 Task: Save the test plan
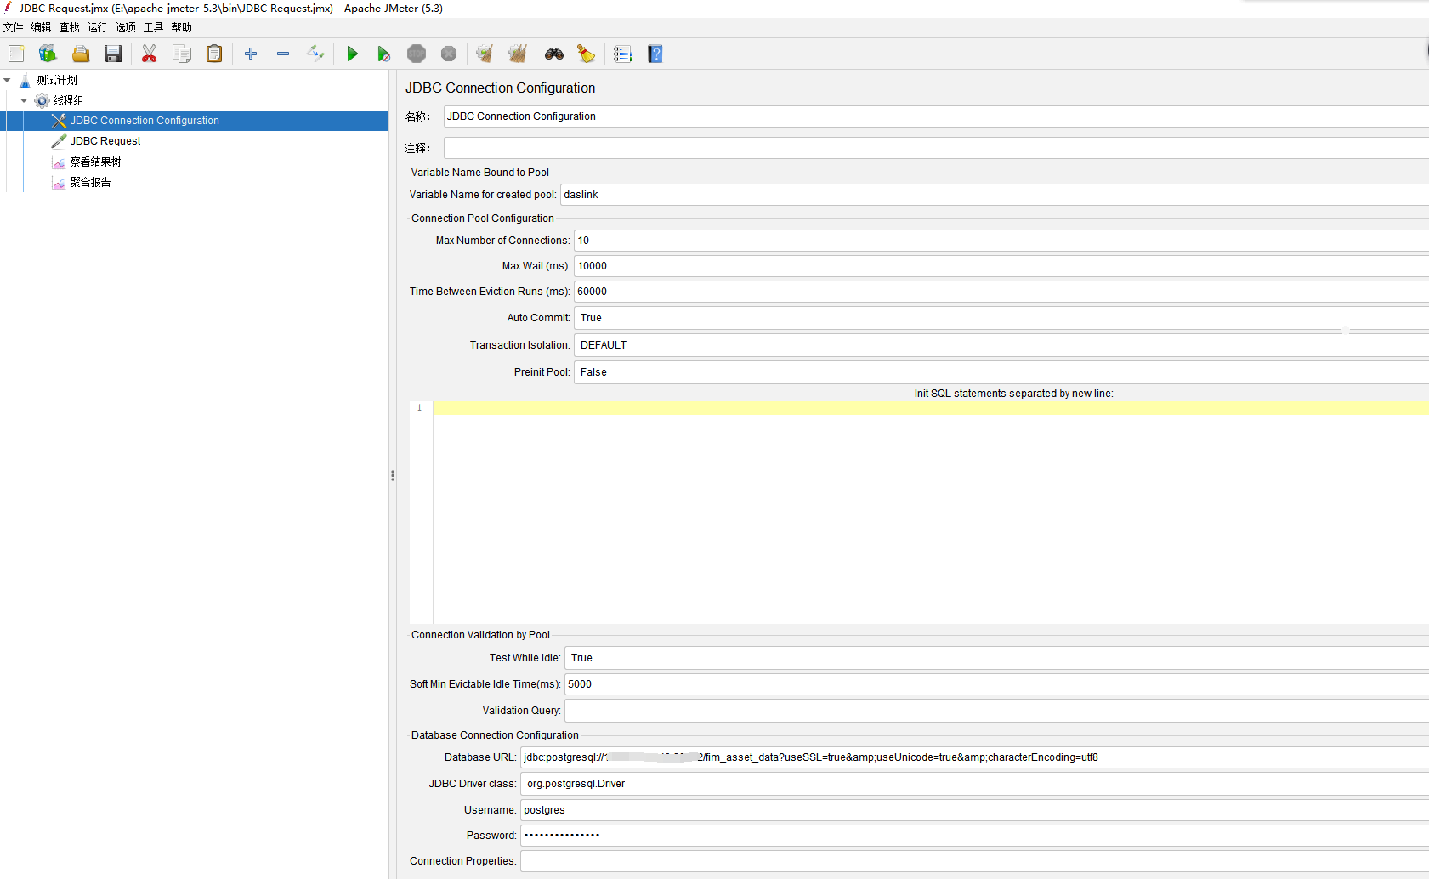(x=112, y=54)
